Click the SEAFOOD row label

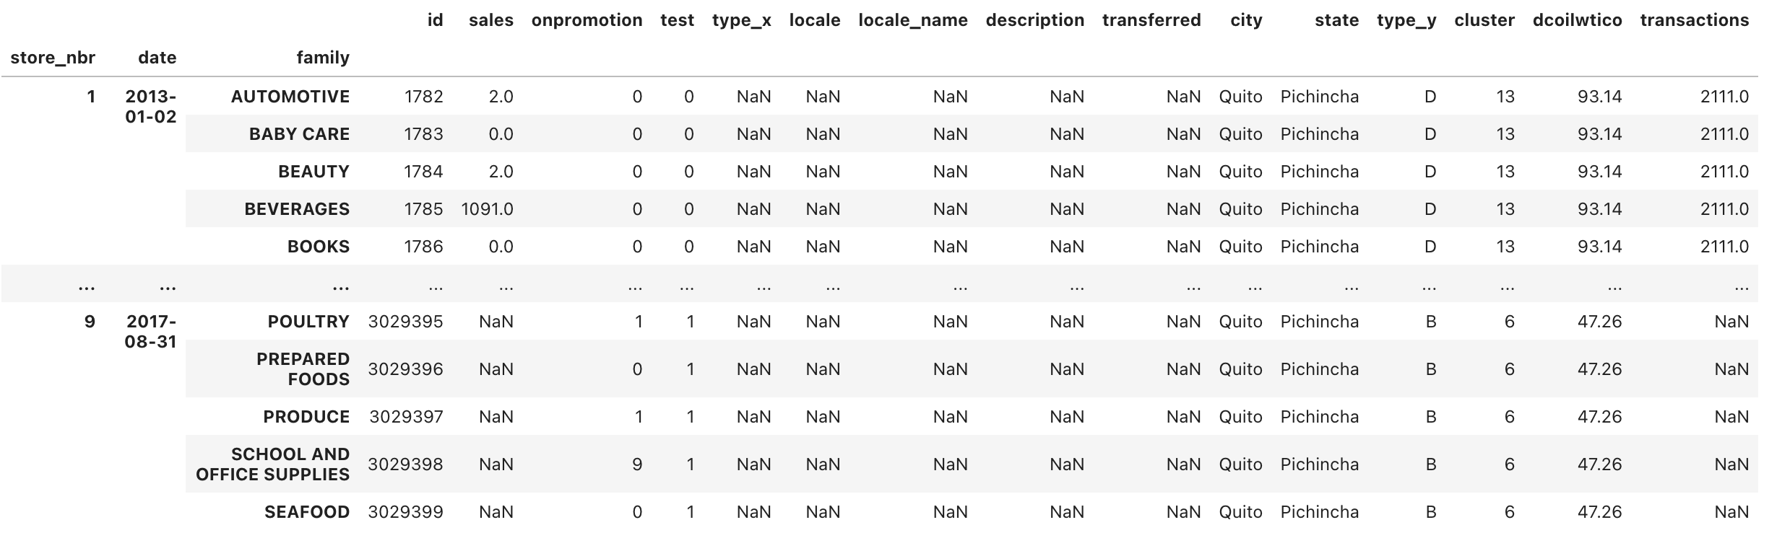tap(306, 512)
